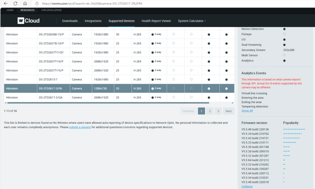
Task: Select the DS-2TD2617-3/QA row
Action: pos(119,97)
